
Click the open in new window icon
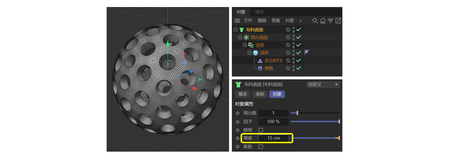click(338, 21)
